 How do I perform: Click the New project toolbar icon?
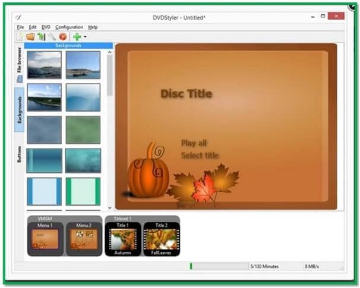pos(20,37)
